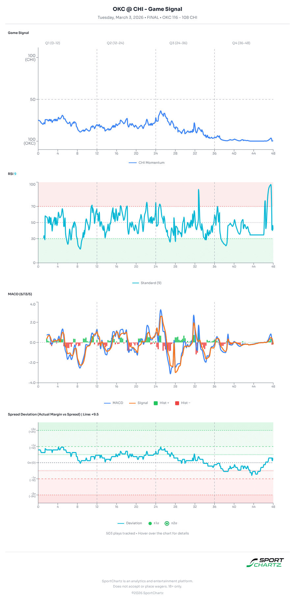295x601 pixels.
Task: Click the 30 oversold label on RSI chart
Action: tap(33, 239)
